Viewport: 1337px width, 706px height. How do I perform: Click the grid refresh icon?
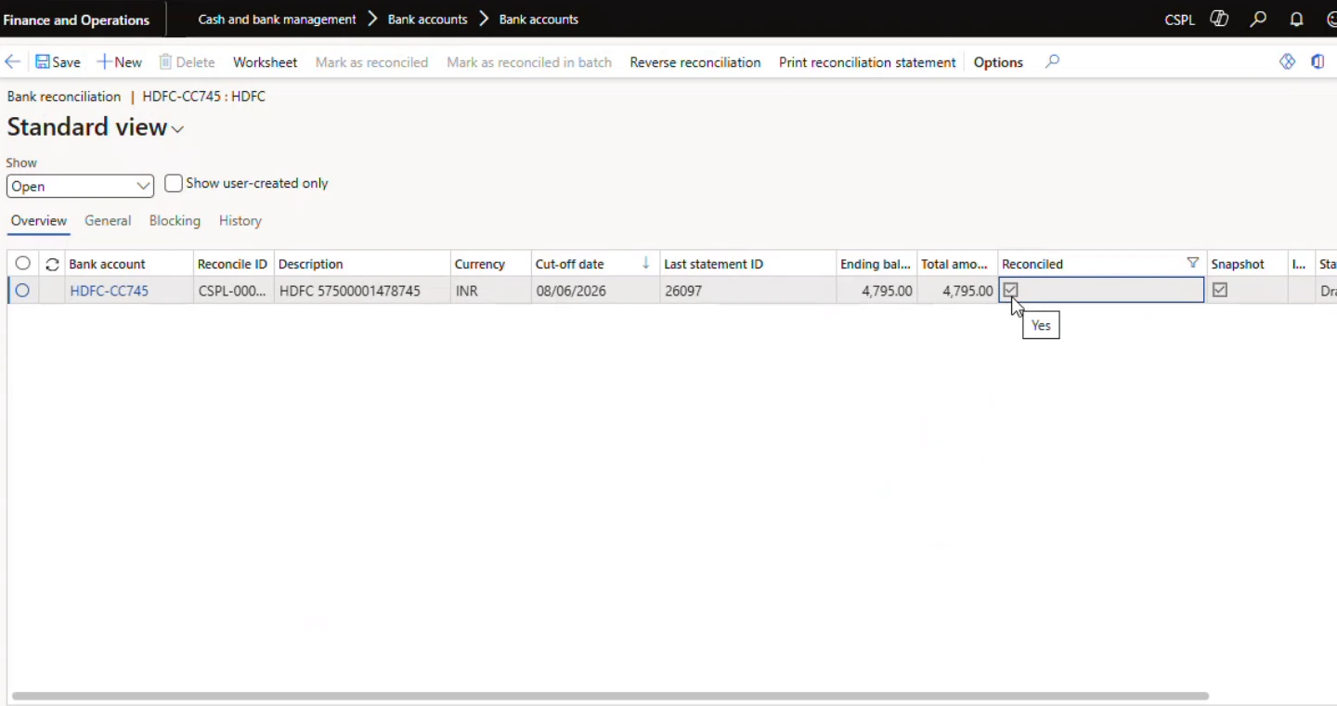point(52,264)
